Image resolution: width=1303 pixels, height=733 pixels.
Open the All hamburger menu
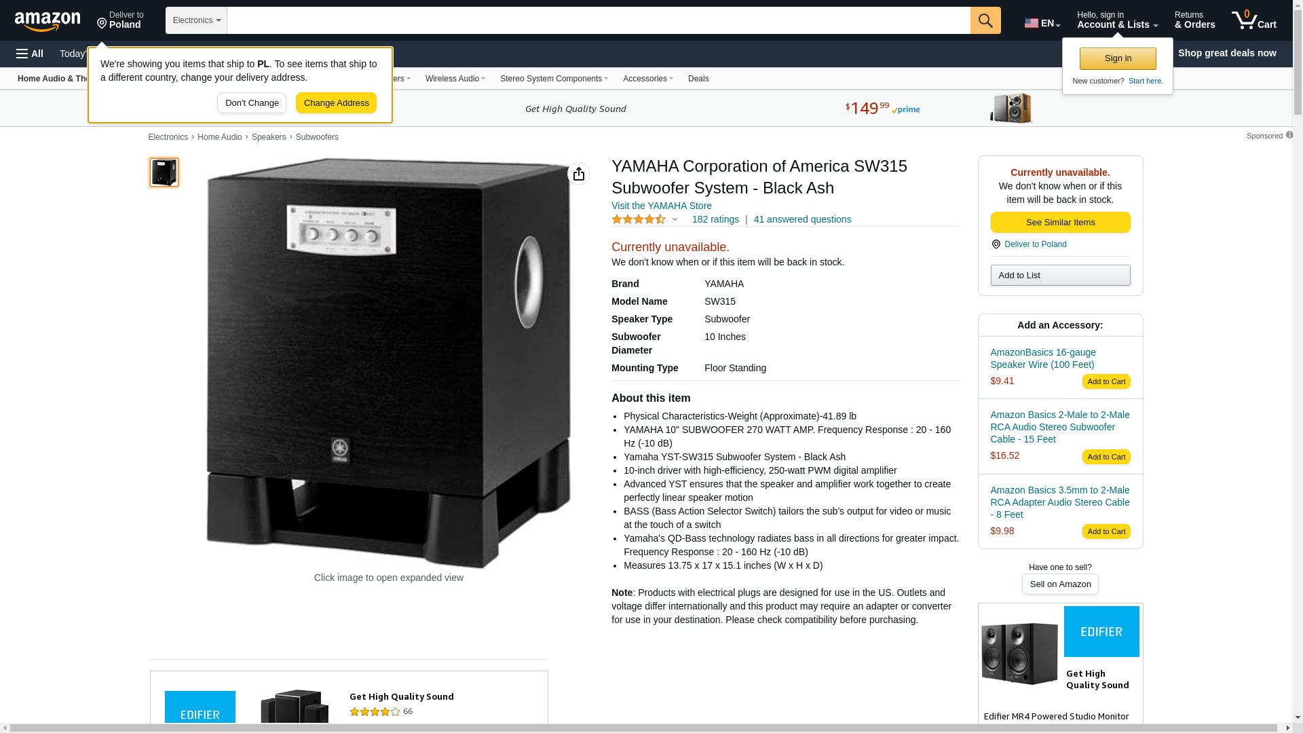click(x=30, y=54)
